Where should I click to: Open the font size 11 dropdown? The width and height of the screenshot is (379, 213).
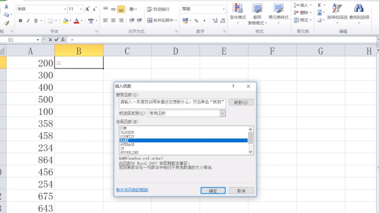tap(81, 9)
